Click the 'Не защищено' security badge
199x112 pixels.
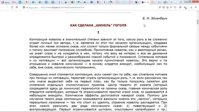[30, 7]
